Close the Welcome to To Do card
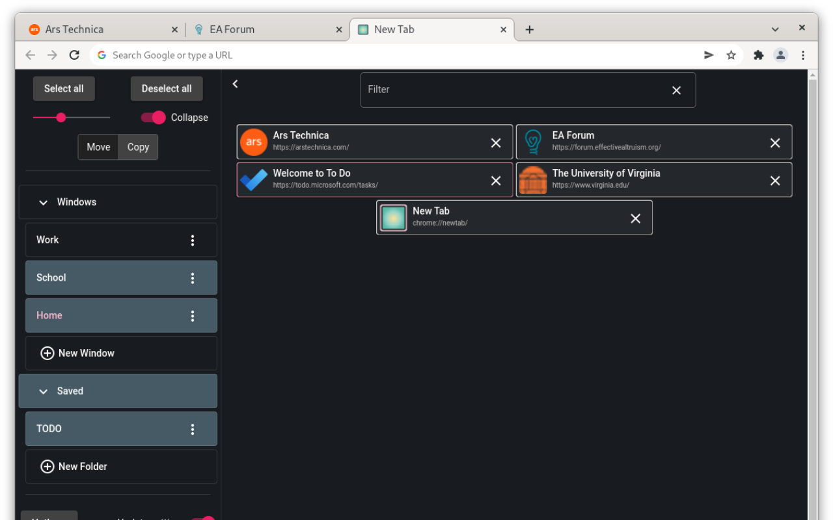The width and height of the screenshot is (833, 520). pos(496,181)
